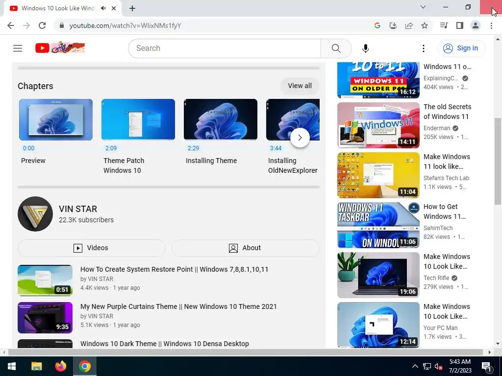Click the browser forward arrow
The height and width of the screenshot is (376, 502).
tap(26, 25)
